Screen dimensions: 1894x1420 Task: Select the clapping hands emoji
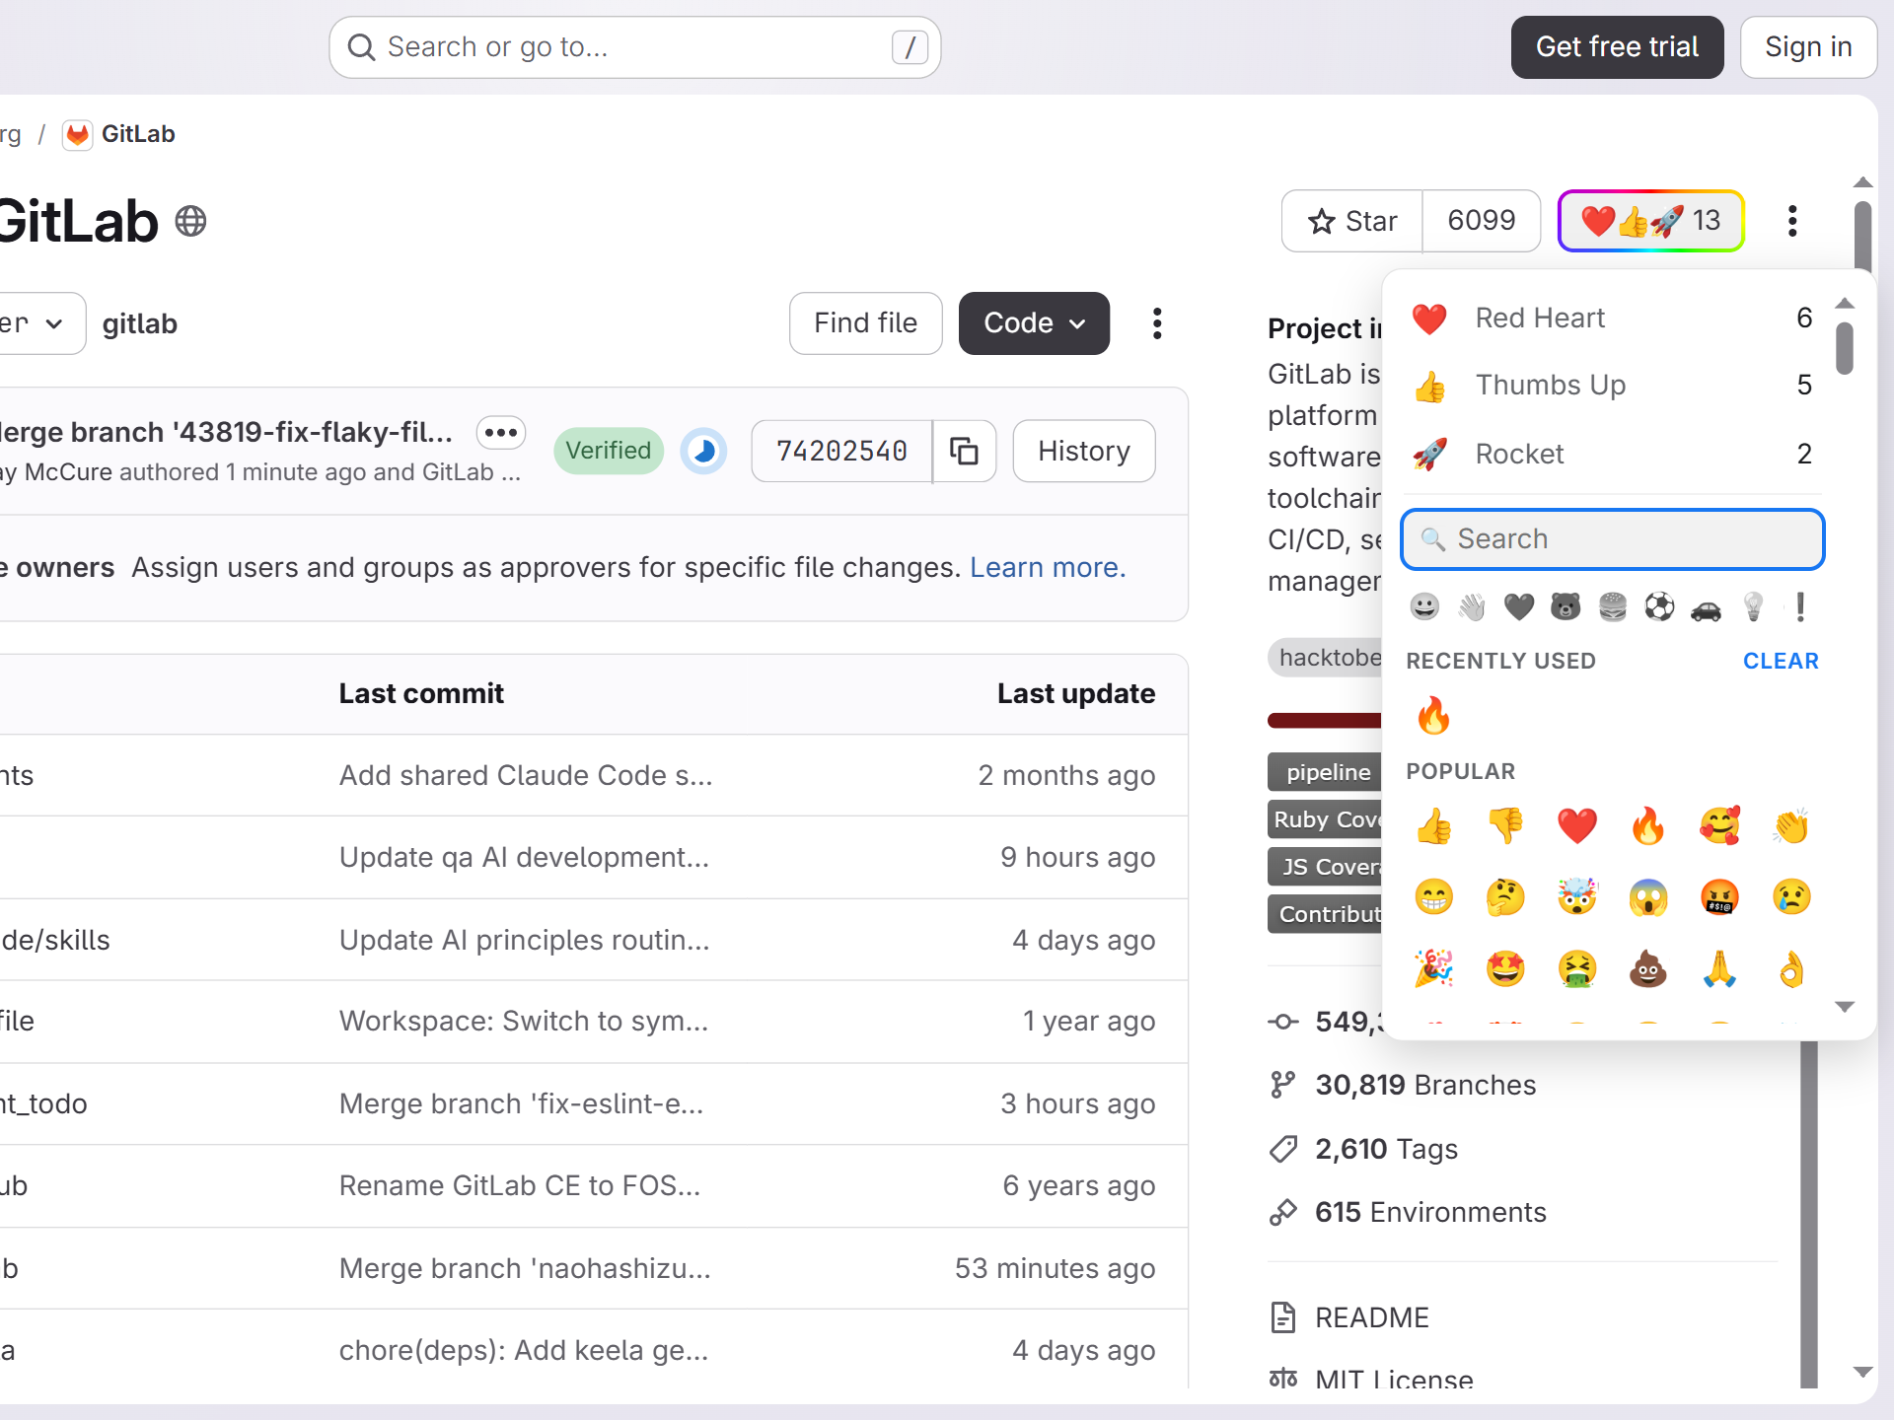(x=1790, y=825)
